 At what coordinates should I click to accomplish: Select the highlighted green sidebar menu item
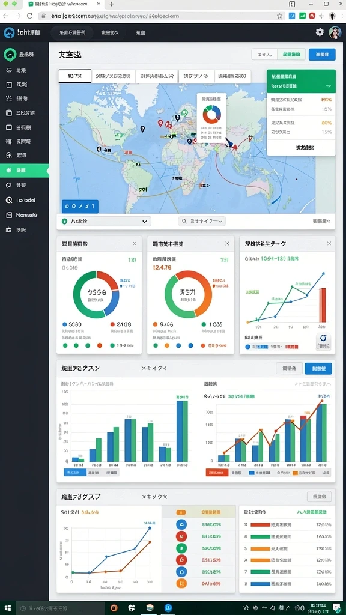tap(24, 171)
